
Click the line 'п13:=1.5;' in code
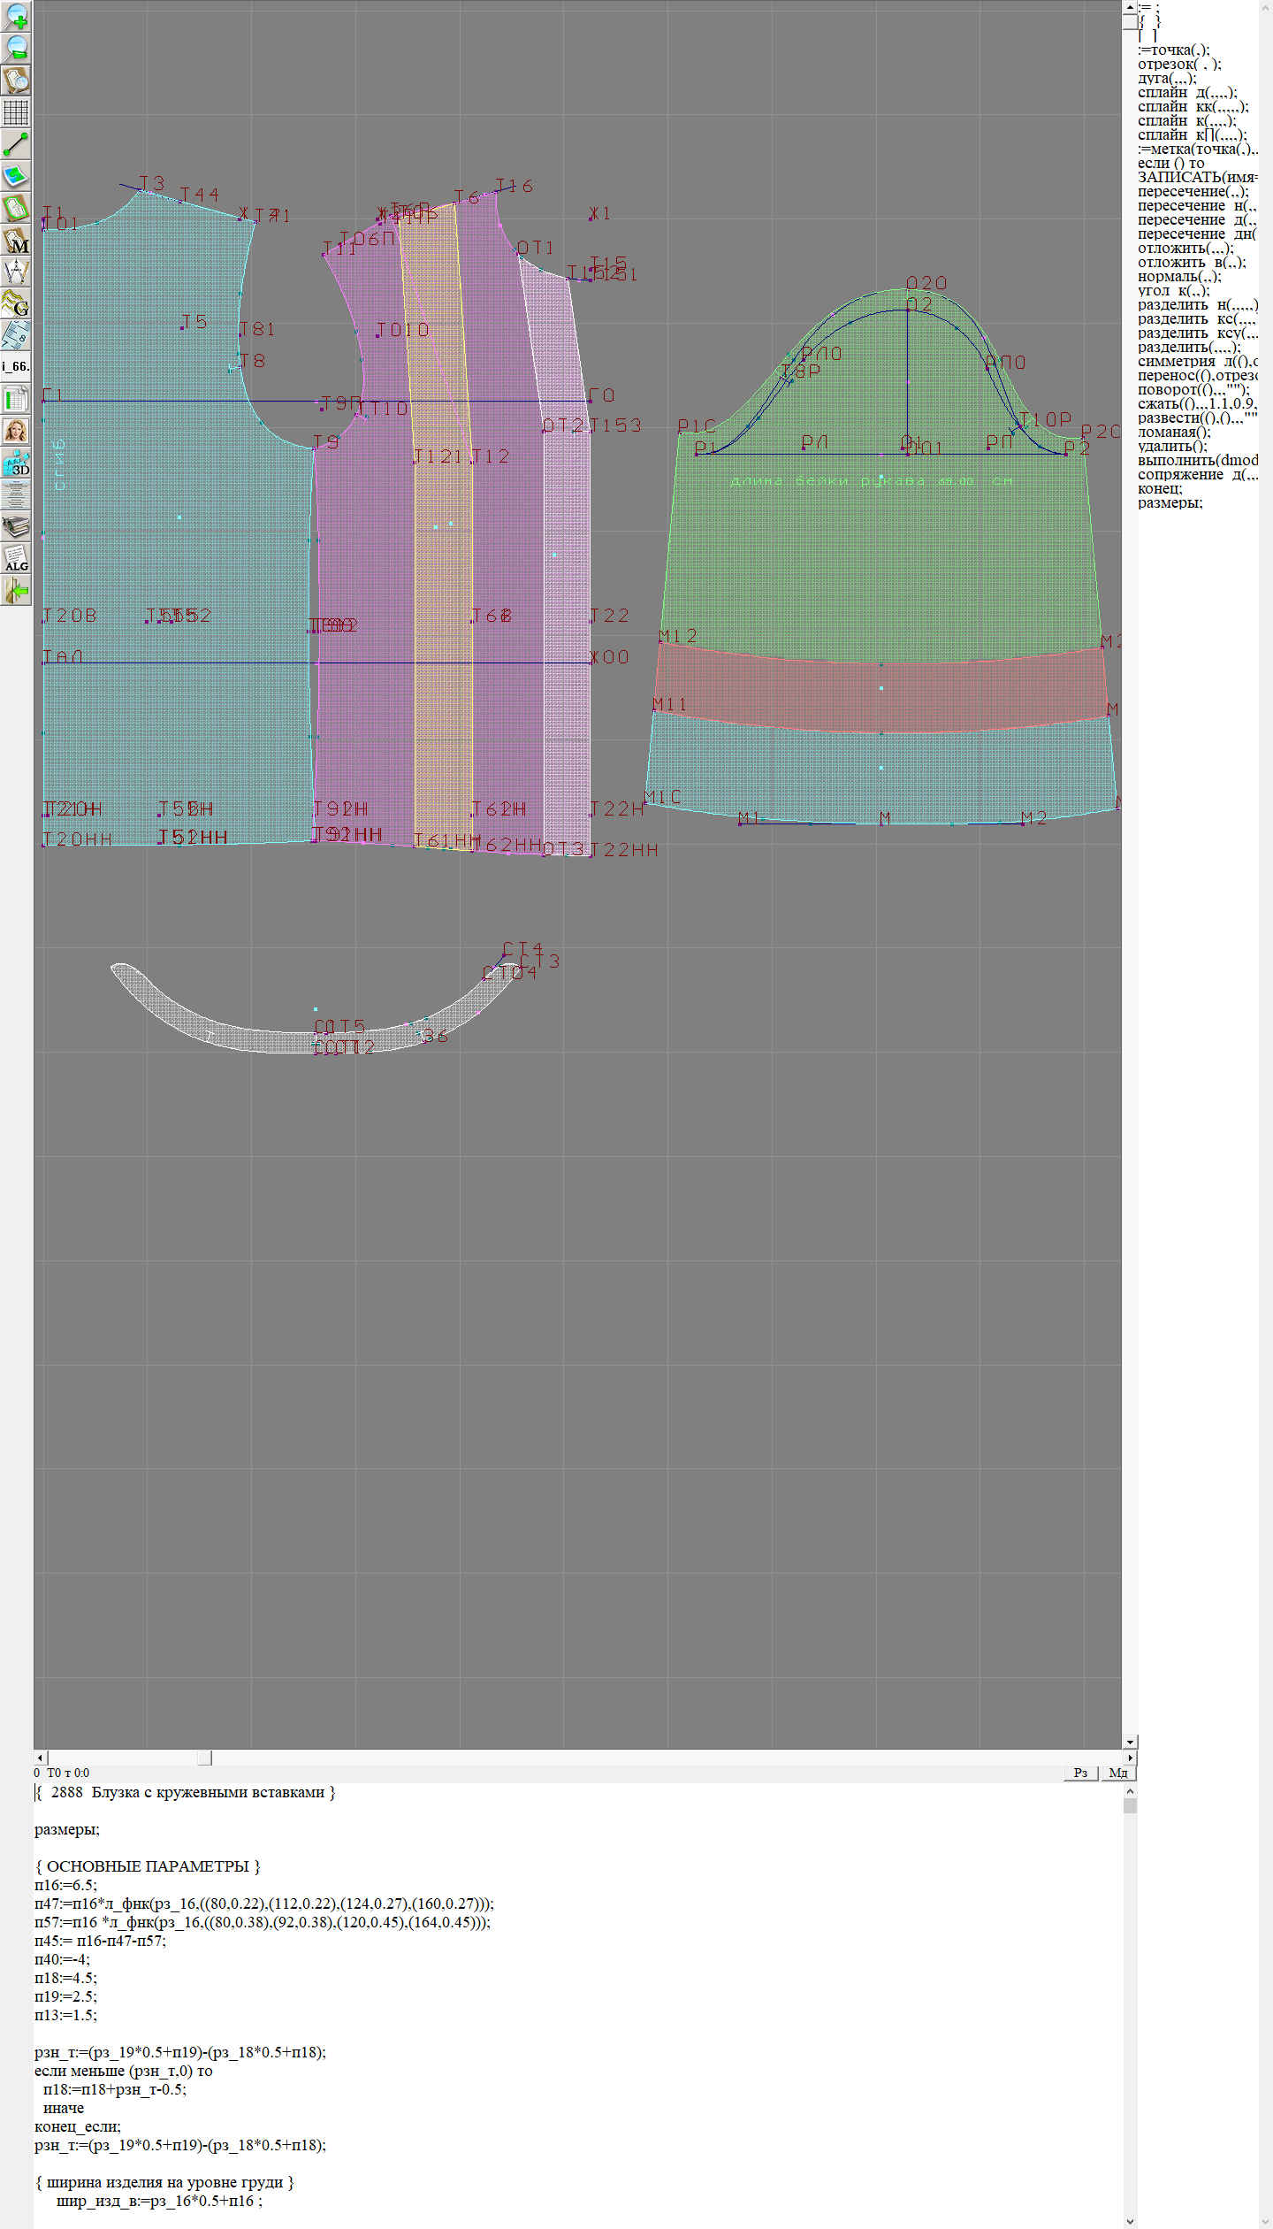tap(65, 2014)
